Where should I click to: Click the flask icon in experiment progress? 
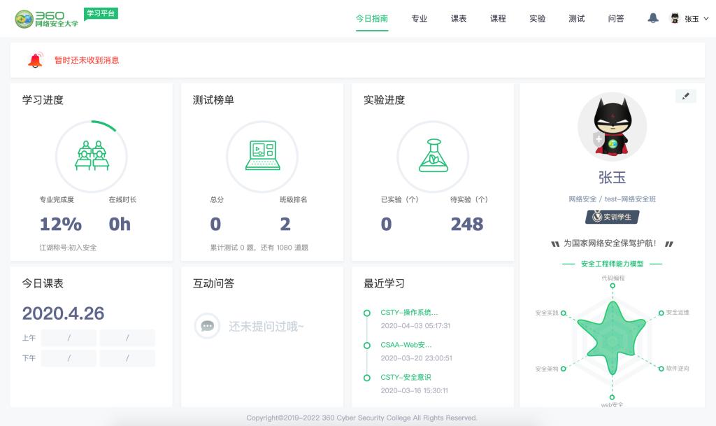(x=433, y=156)
